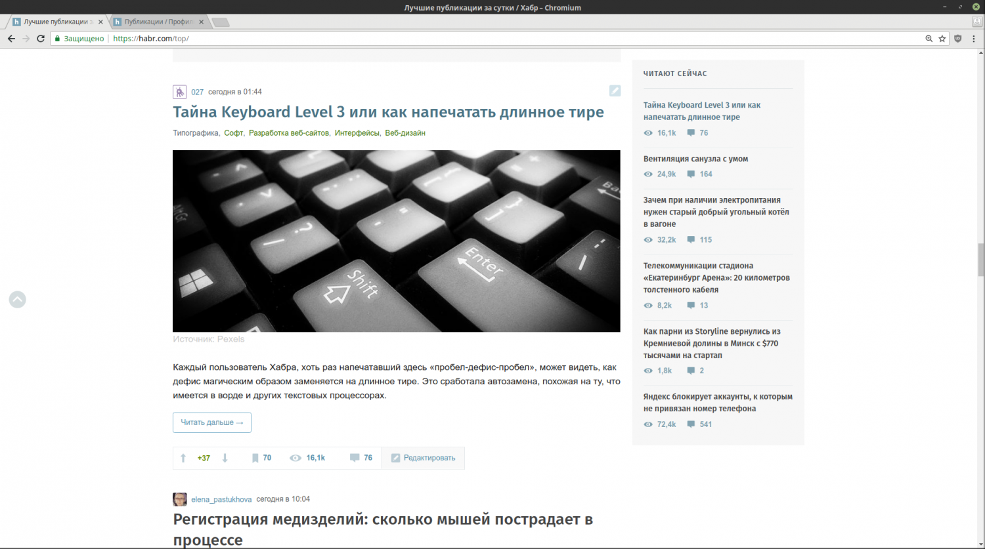Click the eye icon beside 24,9k in sidebar
Image resolution: width=985 pixels, height=549 pixels.
click(648, 174)
